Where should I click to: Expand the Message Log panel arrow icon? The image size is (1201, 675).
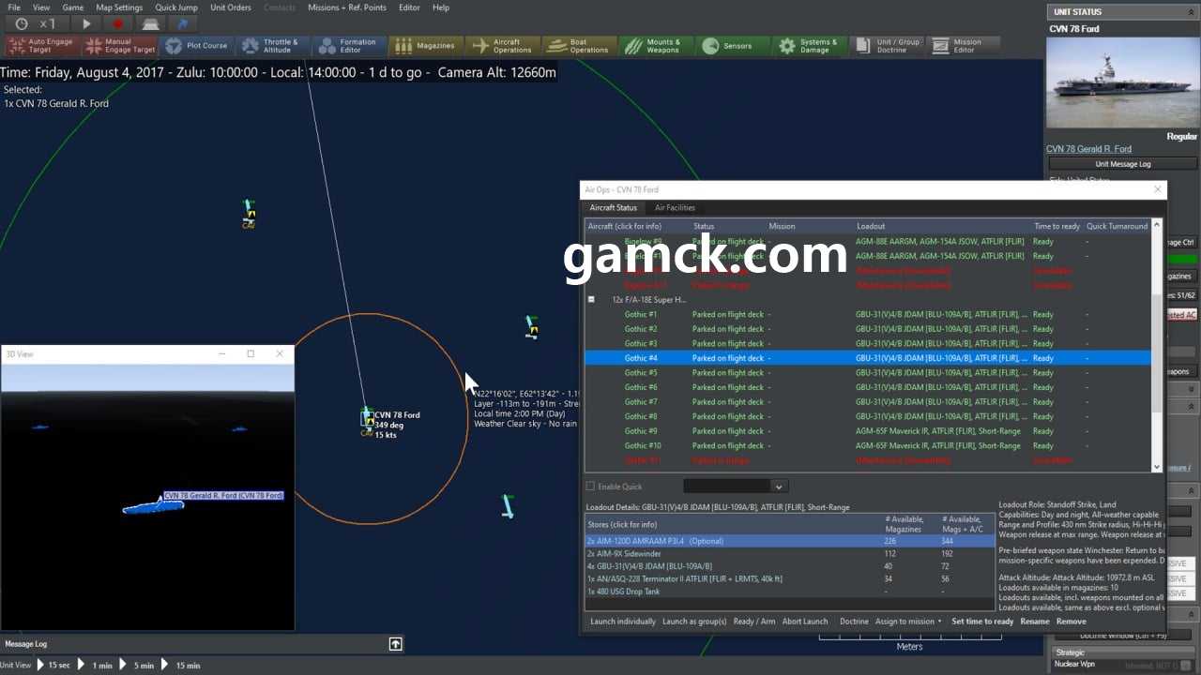click(x=396, y=644)
